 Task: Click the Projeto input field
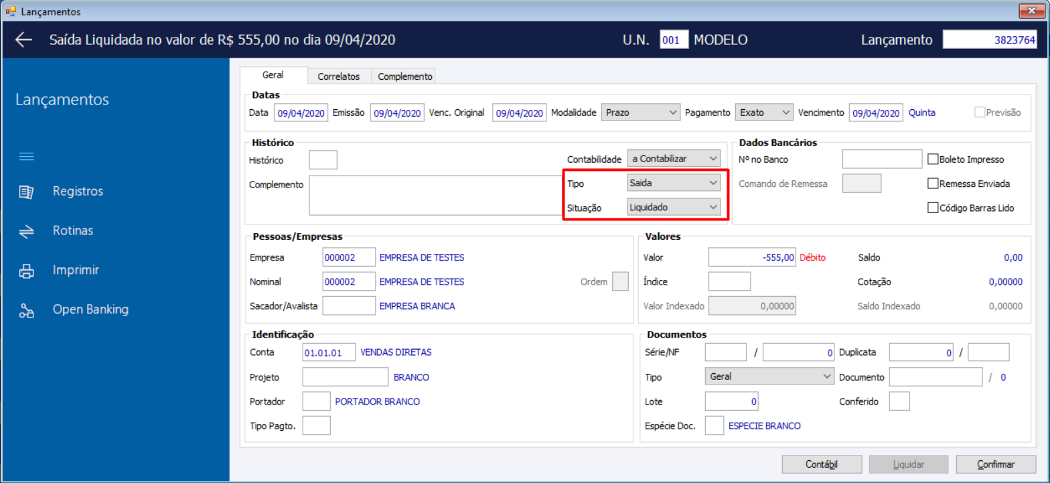(x=346, y=377)
